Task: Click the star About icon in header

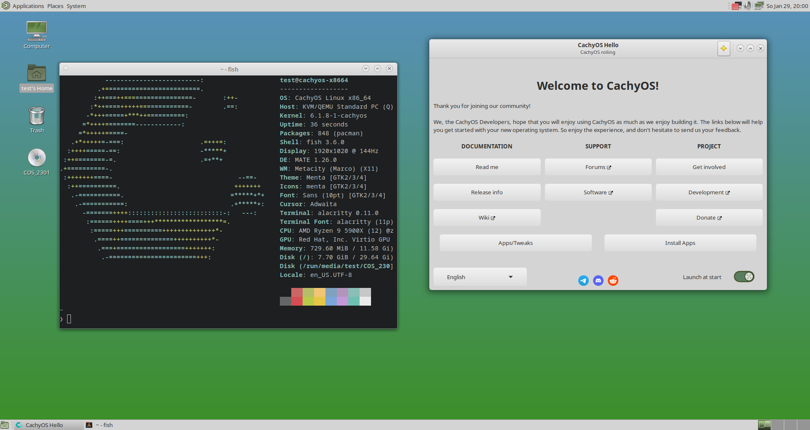Action: click(723, 48)
